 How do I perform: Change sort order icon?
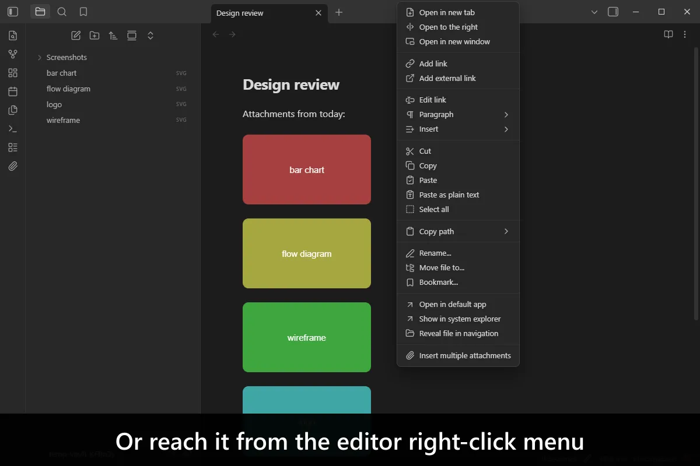[x=113, y=36]
